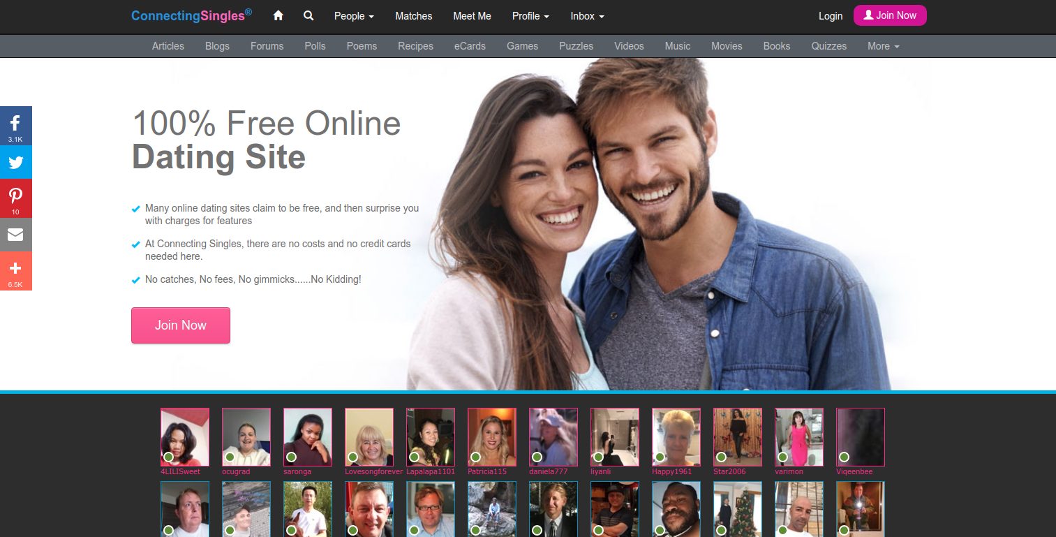Image resolution: width=1056 pixels, height=537 pixels.
Task: Share by email using envelope icon
Action: (x=15, y=235)
